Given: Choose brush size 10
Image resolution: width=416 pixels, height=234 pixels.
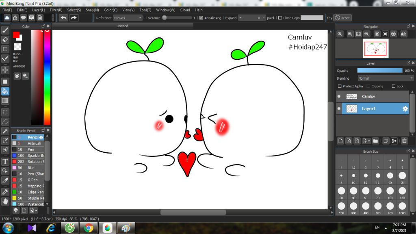Looking at the screenshot, I should [353, 177].
